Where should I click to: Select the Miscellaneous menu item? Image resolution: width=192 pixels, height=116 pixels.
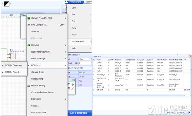pyautogui.click(x=80, y=41)
